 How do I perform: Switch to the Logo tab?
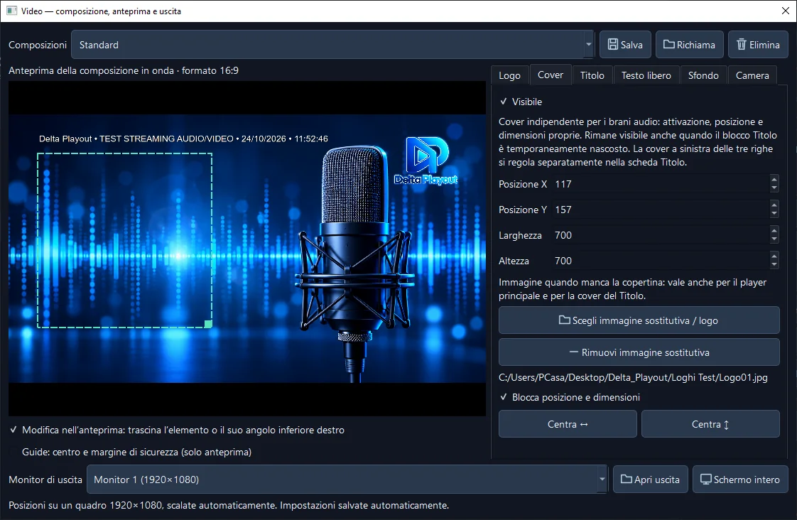[x=509, y=75]
